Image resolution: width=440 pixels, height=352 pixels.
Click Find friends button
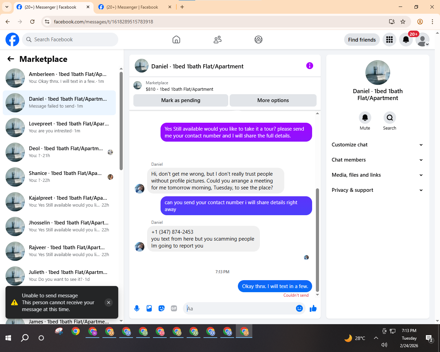coord(362,40)
